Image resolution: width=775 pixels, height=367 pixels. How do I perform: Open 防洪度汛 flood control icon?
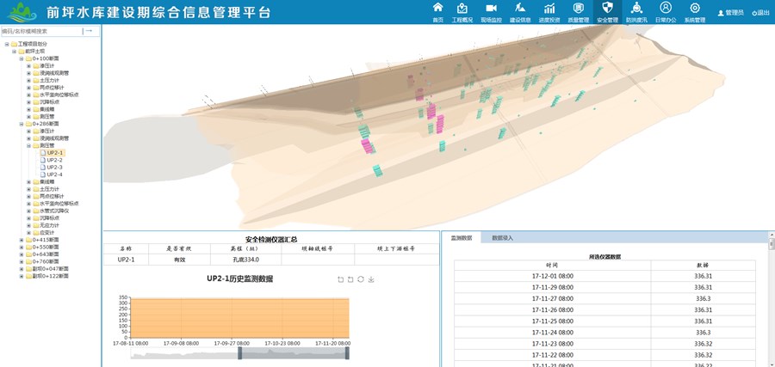point(636,11)
